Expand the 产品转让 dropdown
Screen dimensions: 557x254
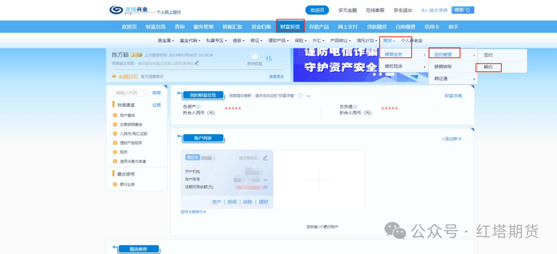341,41
